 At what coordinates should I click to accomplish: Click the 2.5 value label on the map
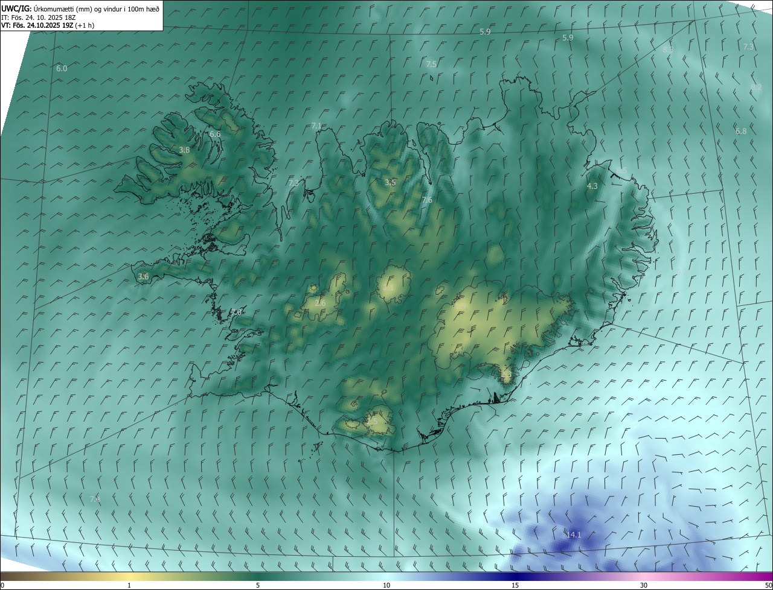(x=372, y=422)
